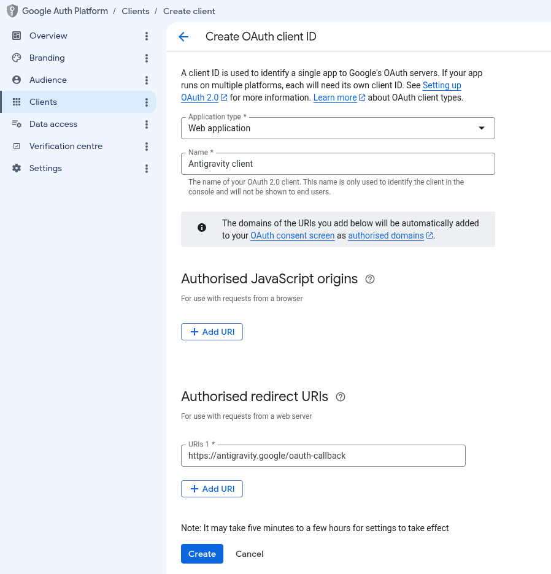This screenshot has height=574, width=551.
Task: Open the three-dot menu next to Data access
Action: click(x=147, y=124)
